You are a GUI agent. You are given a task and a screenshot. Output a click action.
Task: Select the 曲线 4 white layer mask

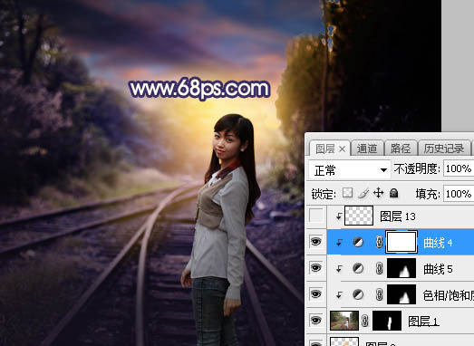(401, 242)
